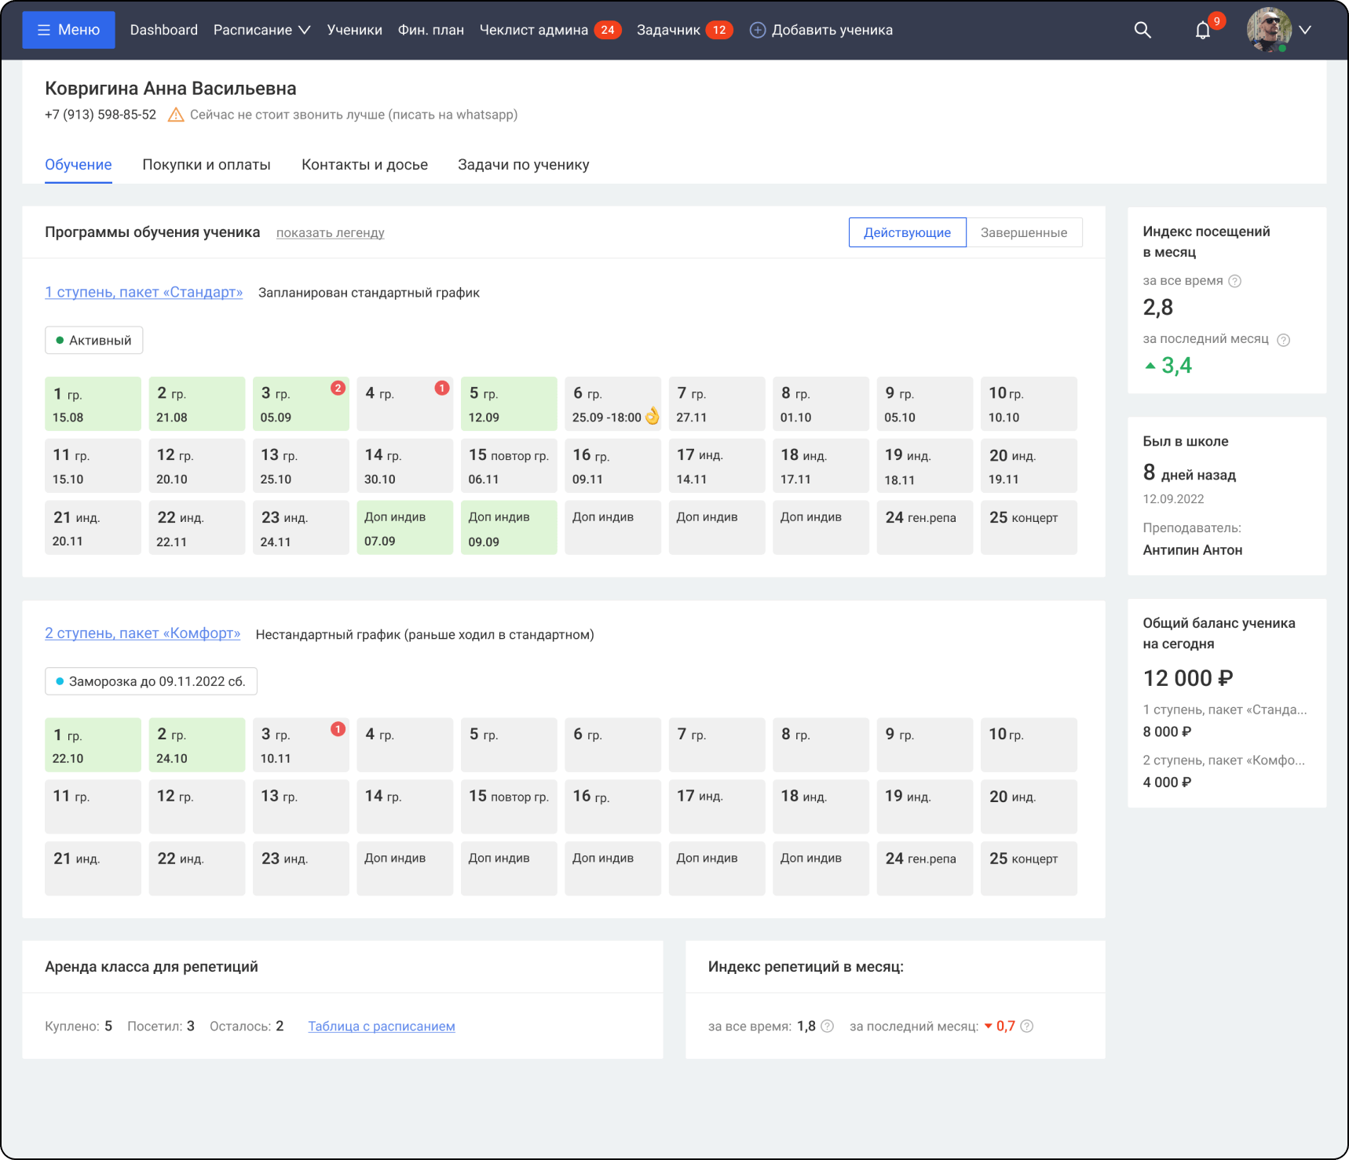Switch to Завершенные programs
Image resolution: width=1349 pixels, height=1160 pixels.
pyautogui.click(x=1023, y=232)
